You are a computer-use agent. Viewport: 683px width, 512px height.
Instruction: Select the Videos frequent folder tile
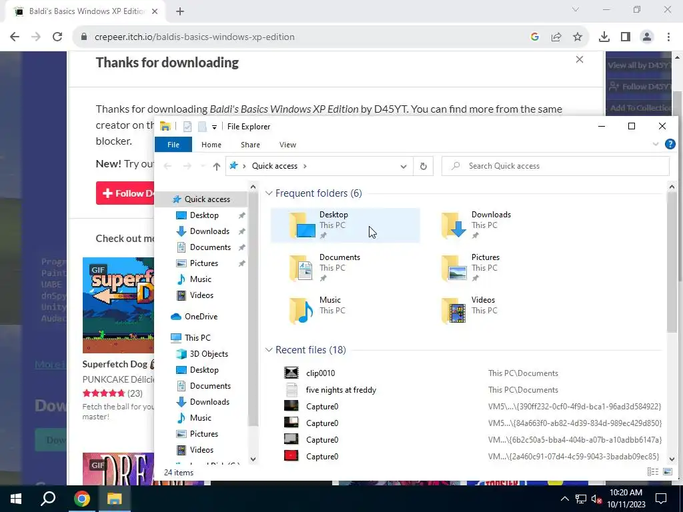496,311
